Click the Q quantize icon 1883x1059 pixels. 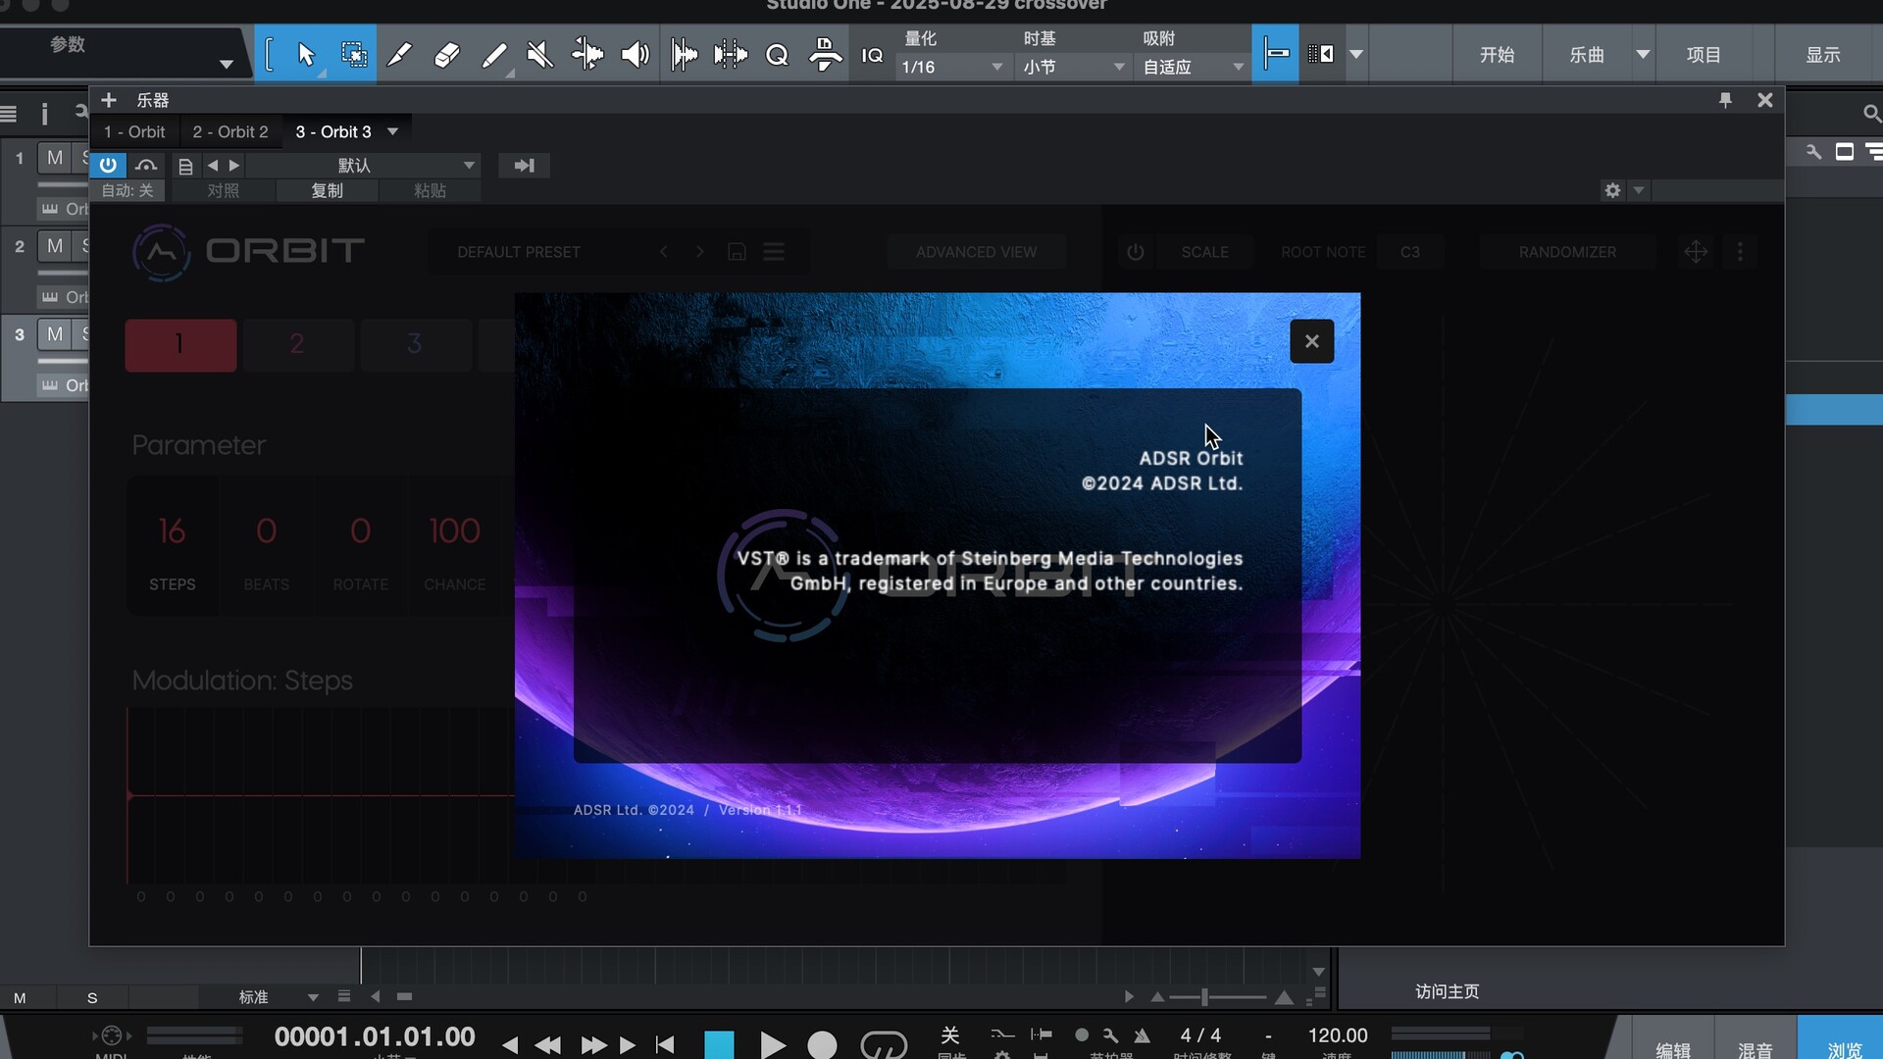tap(777, 55)
